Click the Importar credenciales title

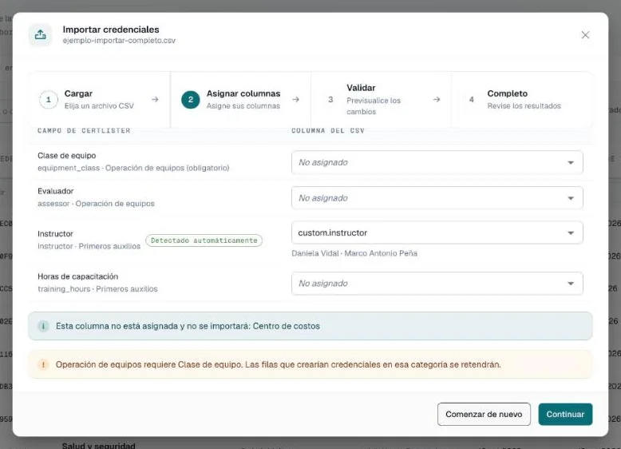click(111, 30)
